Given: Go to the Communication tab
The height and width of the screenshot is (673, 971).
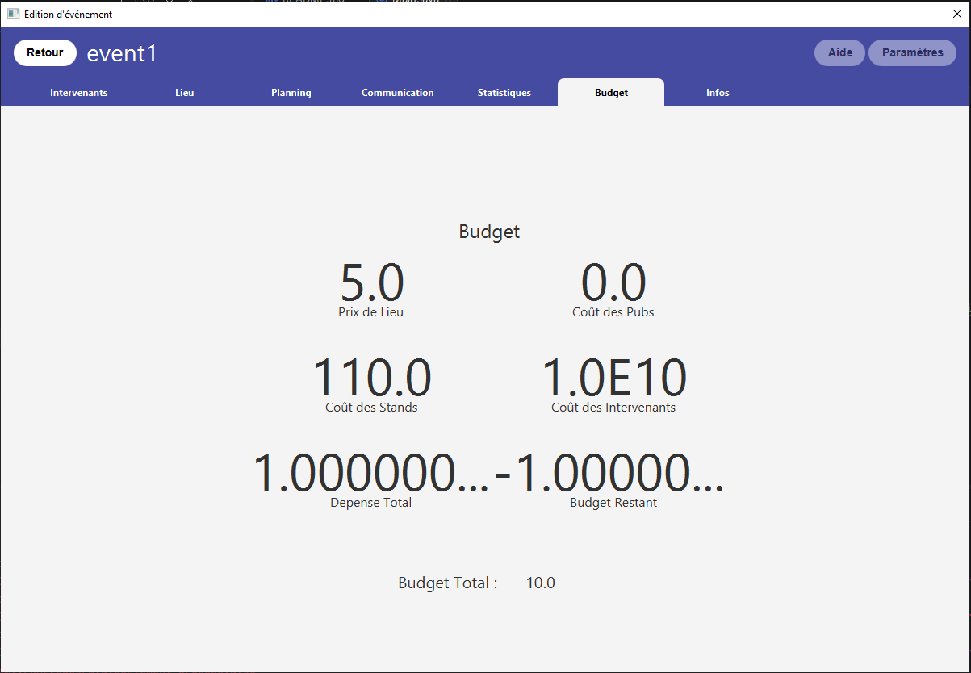Looking at the screenshot, I should pos(398,93).
